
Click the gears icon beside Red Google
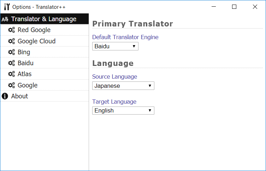click(11, 30)
